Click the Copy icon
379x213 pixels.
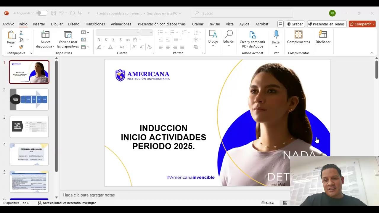point(21,40)
